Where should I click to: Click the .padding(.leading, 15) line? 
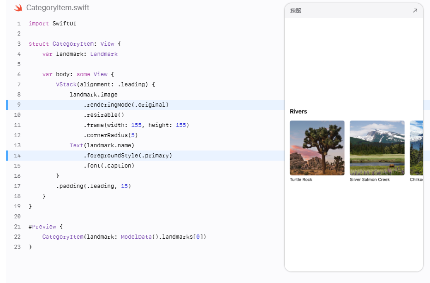click(x=94, y=186)
